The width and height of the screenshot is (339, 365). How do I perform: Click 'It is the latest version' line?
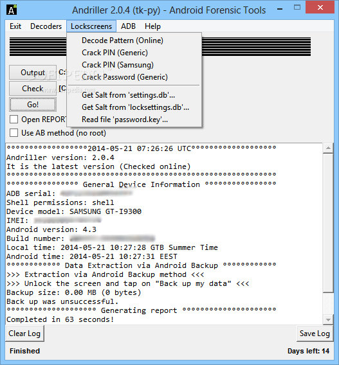pos(98,166)
